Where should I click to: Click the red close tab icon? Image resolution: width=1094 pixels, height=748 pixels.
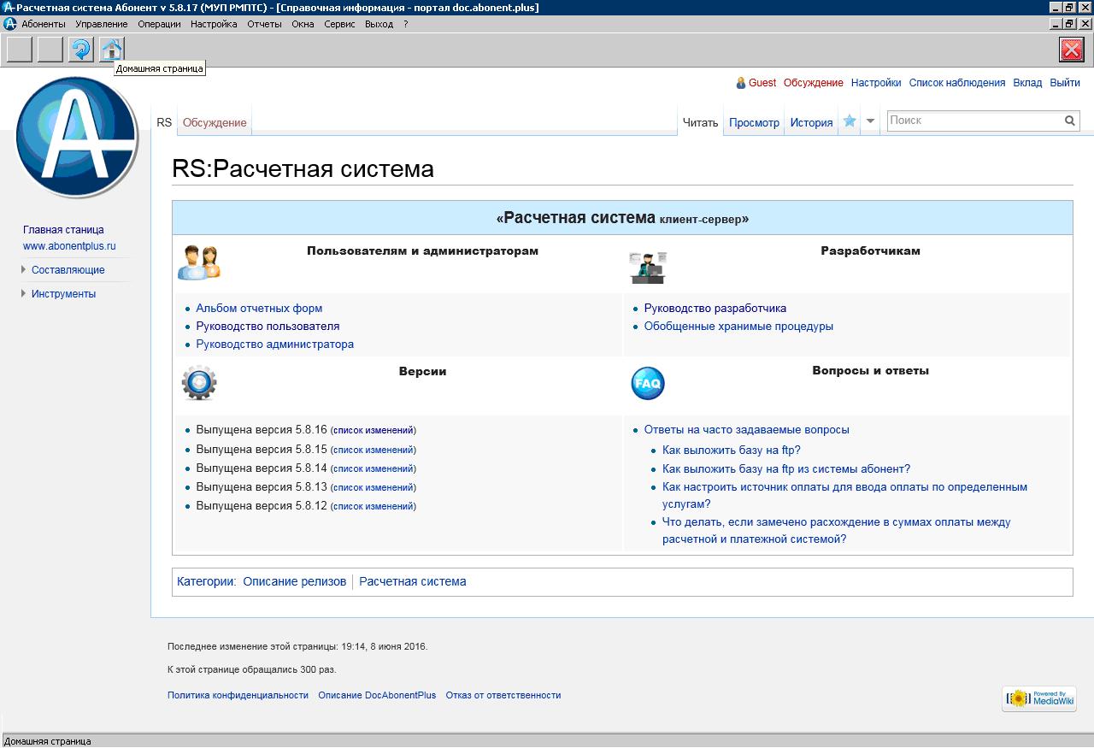pyautogui.click(x=1071, y=50)
